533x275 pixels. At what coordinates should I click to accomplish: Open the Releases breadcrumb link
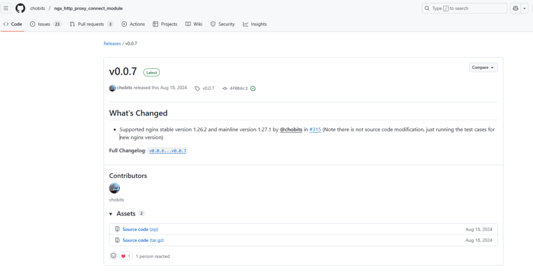coord(112,43)
